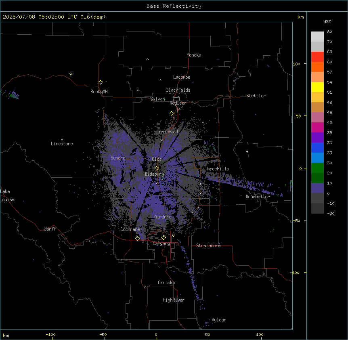Select the yellow 51-54 dBZ legend swatch
Image resolution: width=348 pixels, height=340 pixels.
click(x=317, y=87)
